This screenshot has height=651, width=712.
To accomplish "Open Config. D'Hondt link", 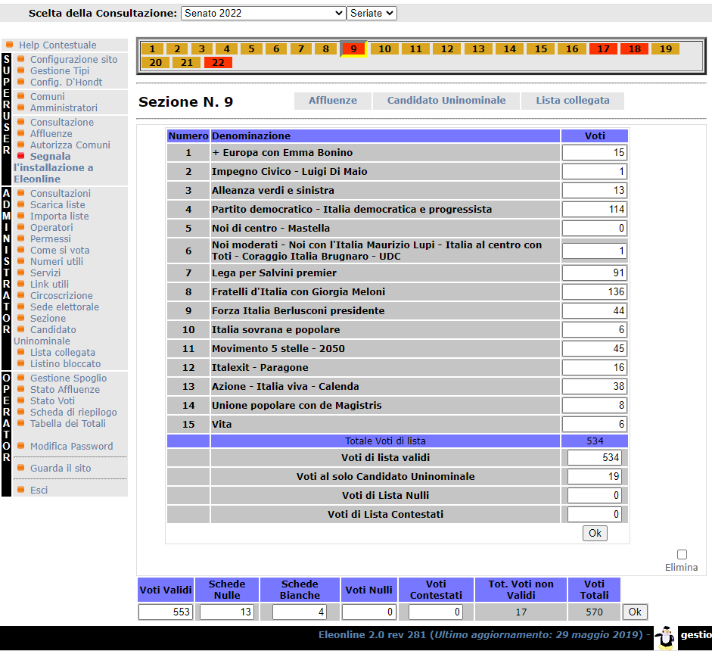I will click(67, 83).
